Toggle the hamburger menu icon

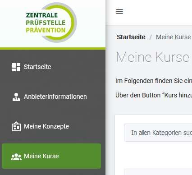pos(119,11)
